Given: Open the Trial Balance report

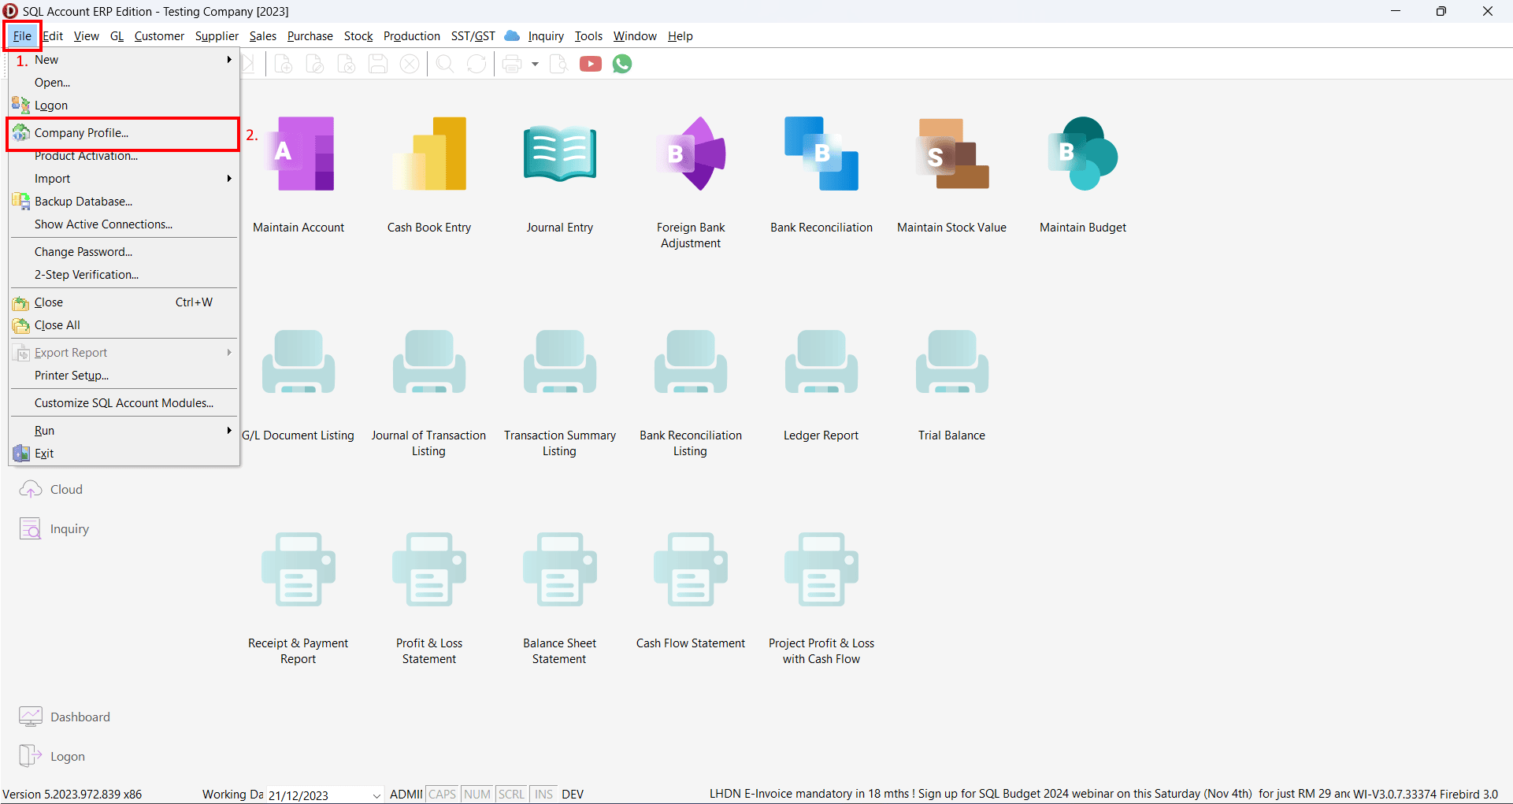Looking at the screenshot, I should (951, 364).
